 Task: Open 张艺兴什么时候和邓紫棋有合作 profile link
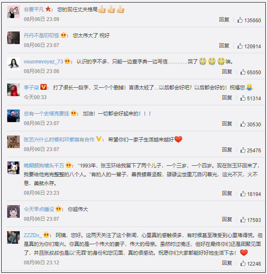pos(59,140)
